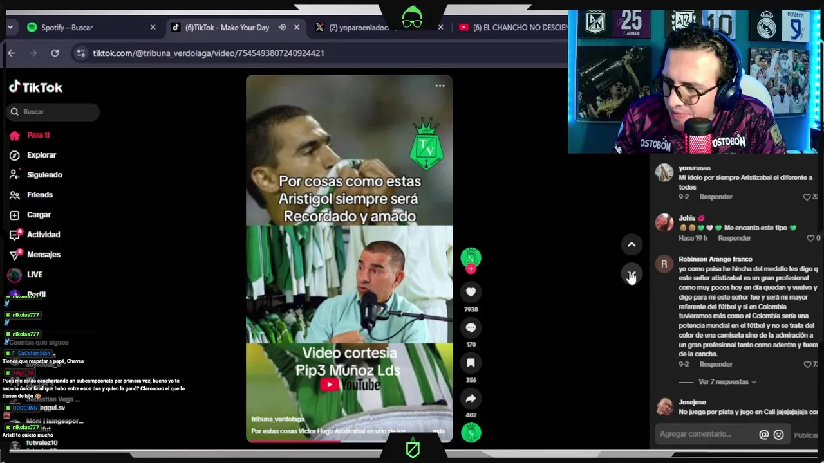
Task: Follow tribuna_verdolaga with the red plus
Action: 471,269
